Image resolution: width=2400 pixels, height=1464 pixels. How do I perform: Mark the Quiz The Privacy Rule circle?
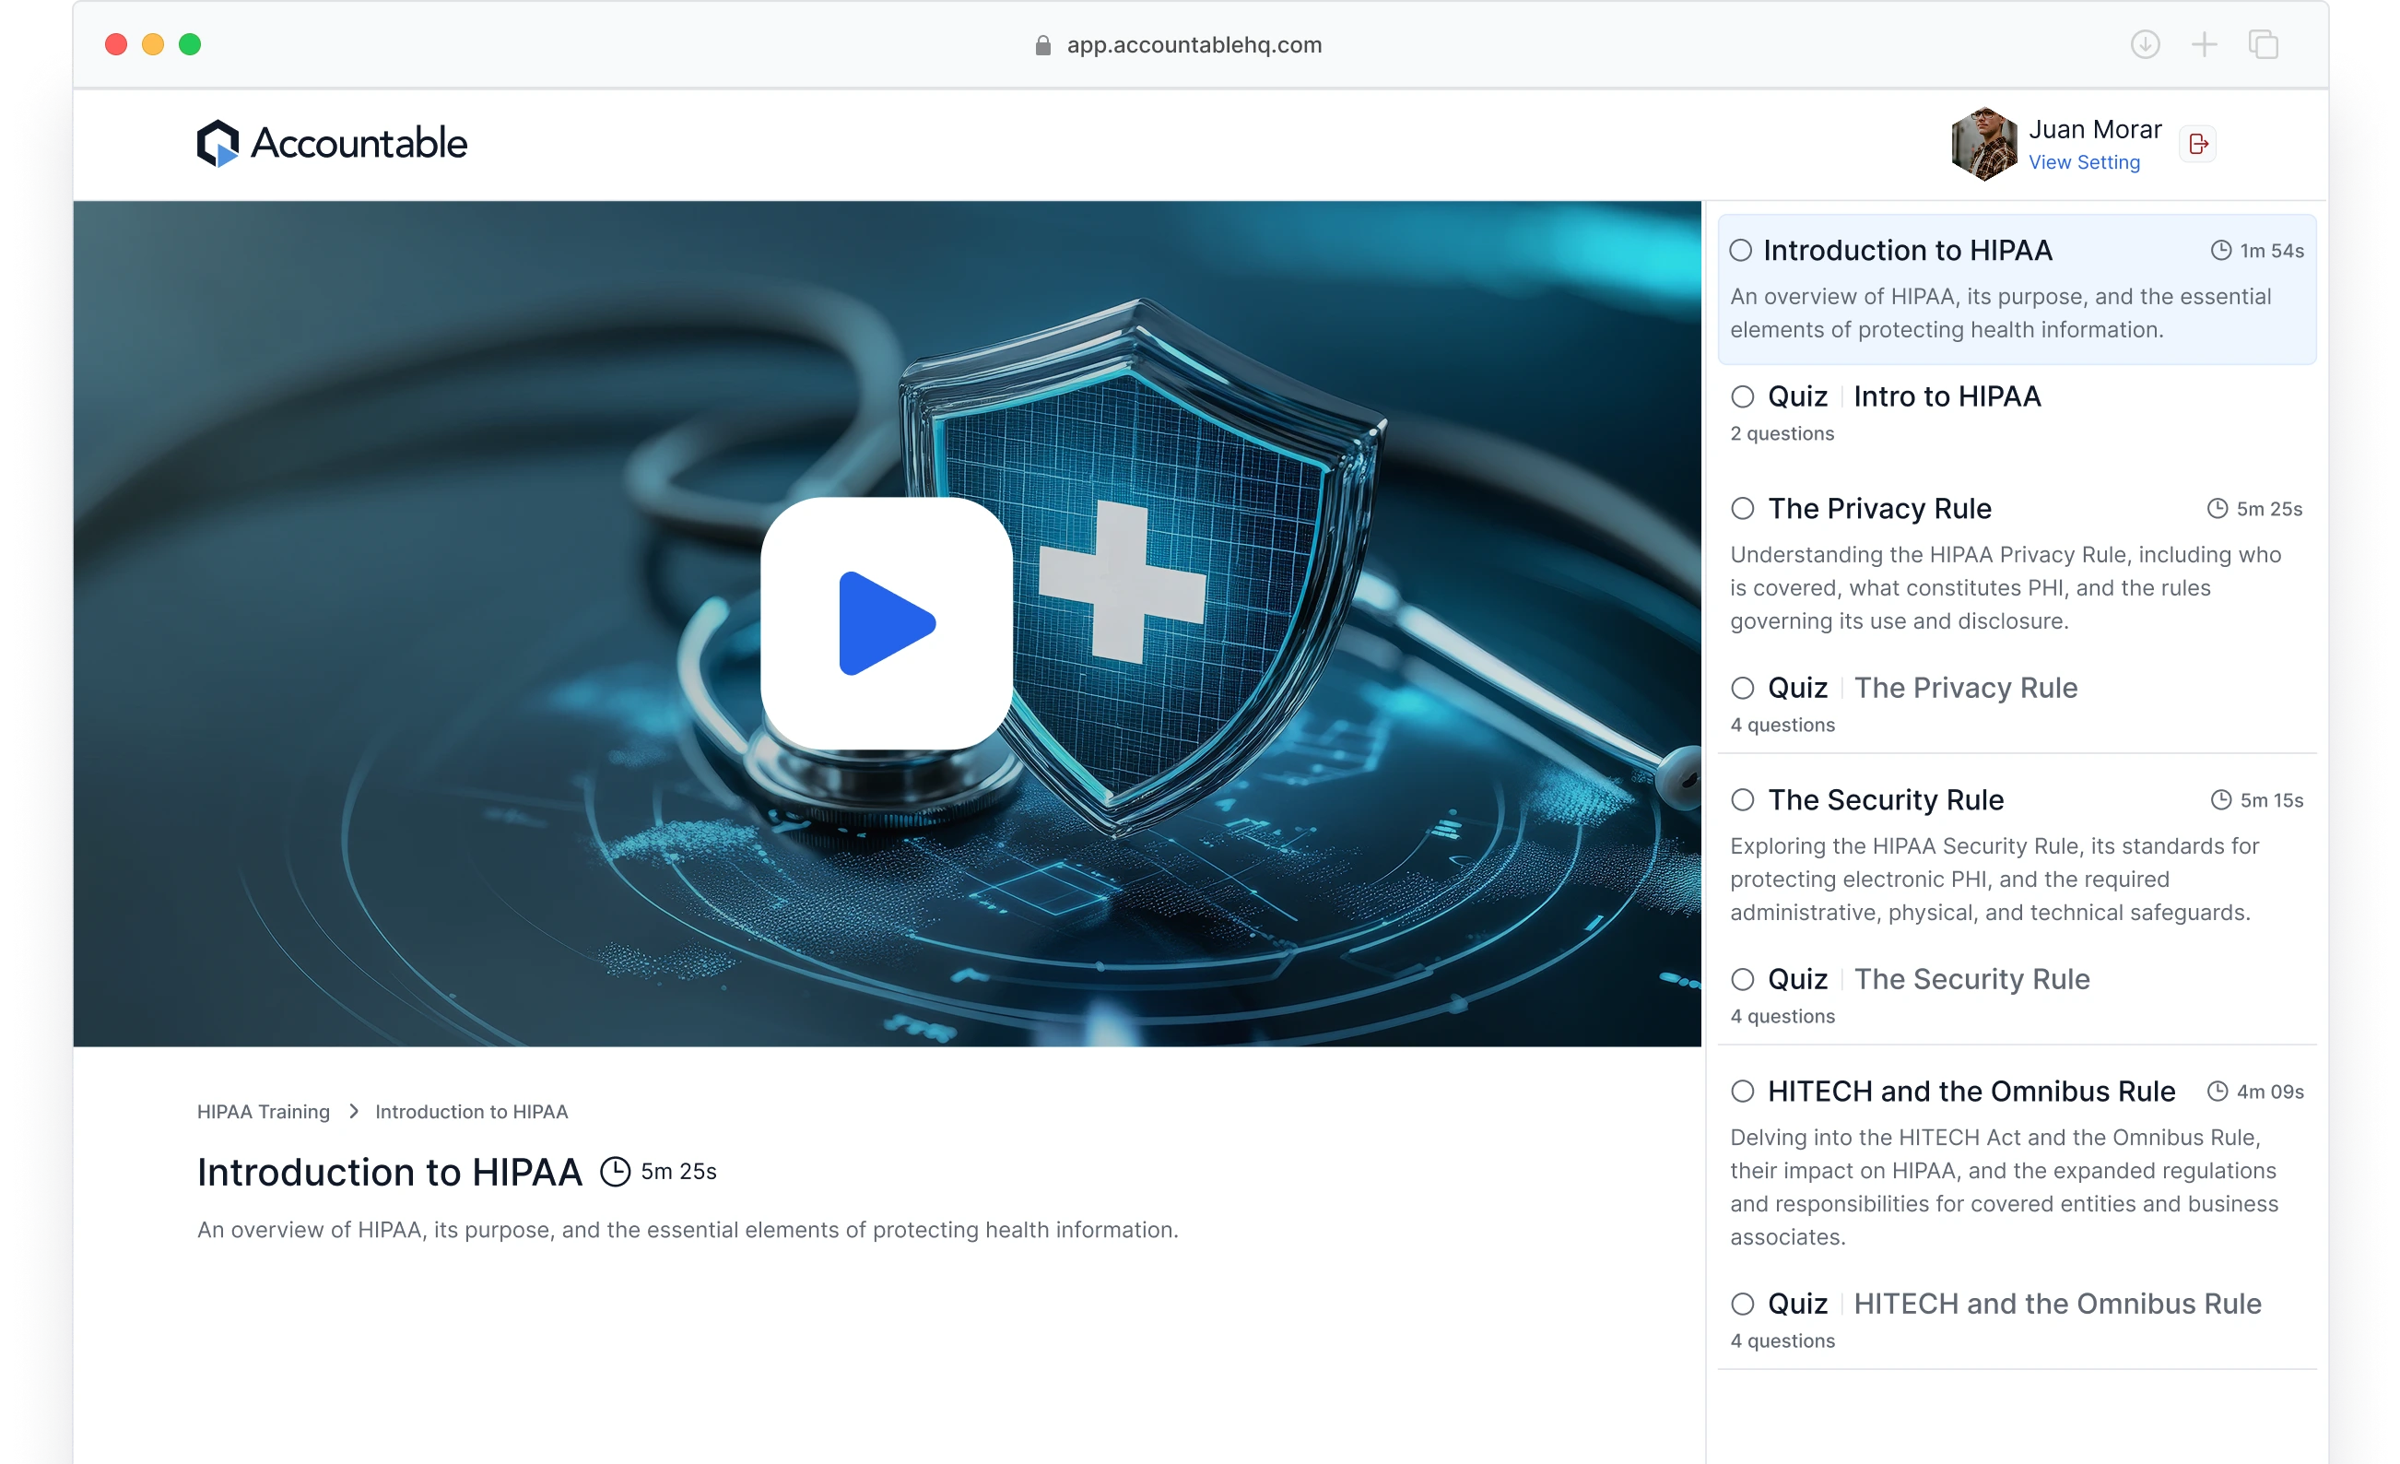[1743, 688]
